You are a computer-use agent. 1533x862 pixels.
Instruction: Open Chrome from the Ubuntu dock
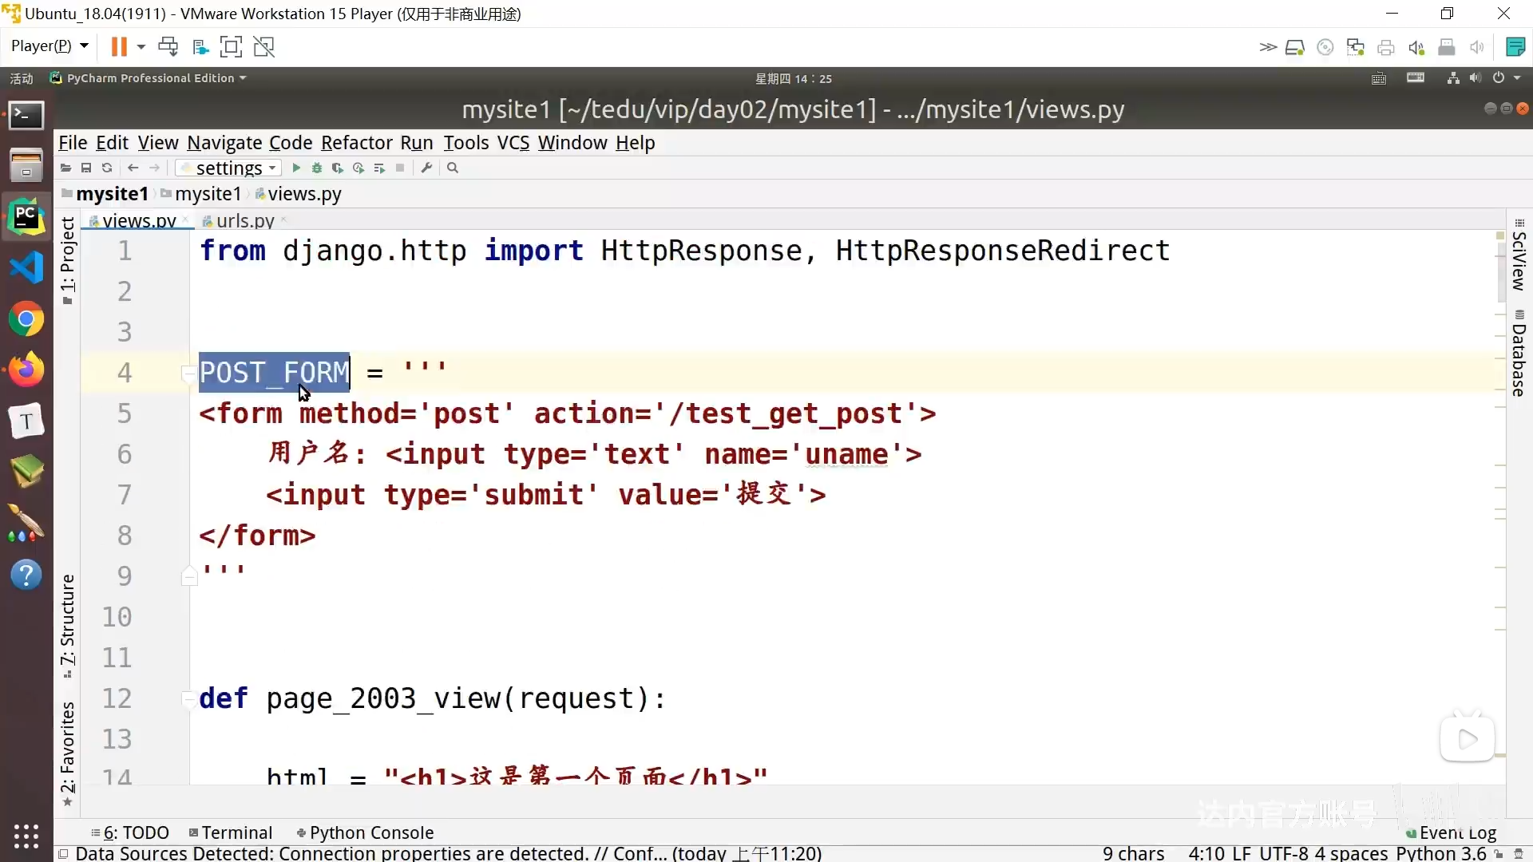tap(26, 320)
